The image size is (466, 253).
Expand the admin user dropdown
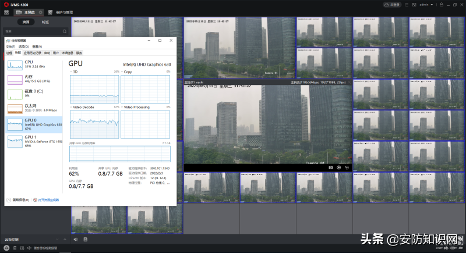pos(426,5)
